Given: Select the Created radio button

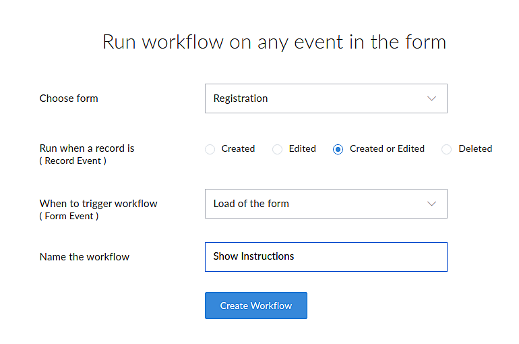Looking at the screenshot, I should 210,149.
